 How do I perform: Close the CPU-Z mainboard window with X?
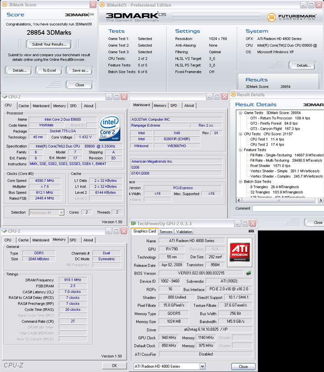pos(225,96)
